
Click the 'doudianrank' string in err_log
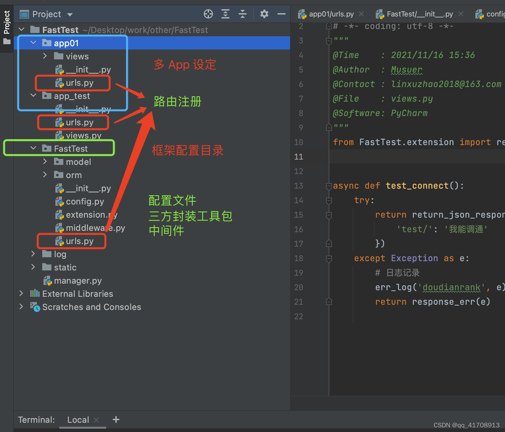[452, 287]
